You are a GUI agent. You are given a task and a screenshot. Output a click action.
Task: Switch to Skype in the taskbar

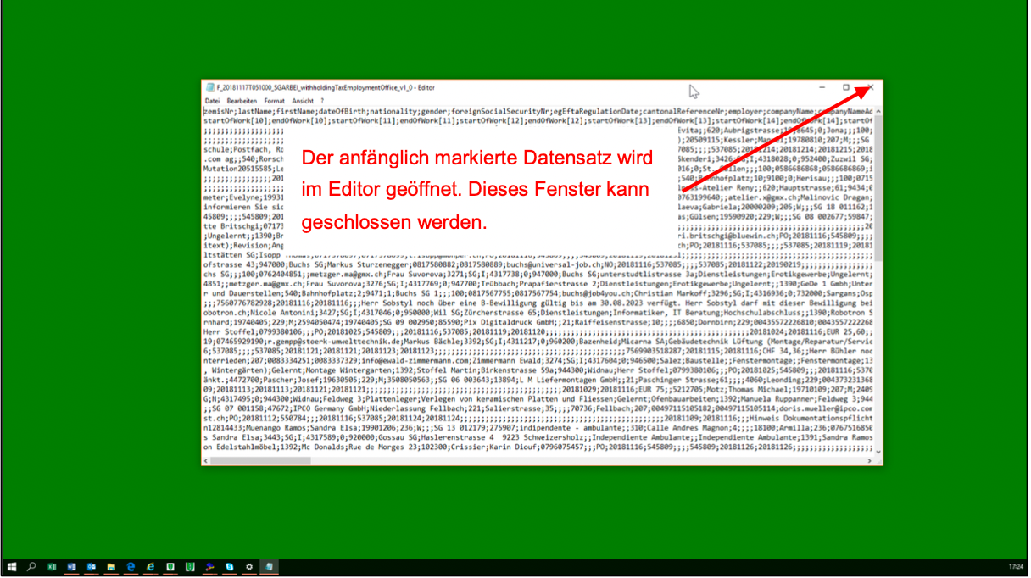(x=229, y=566)
